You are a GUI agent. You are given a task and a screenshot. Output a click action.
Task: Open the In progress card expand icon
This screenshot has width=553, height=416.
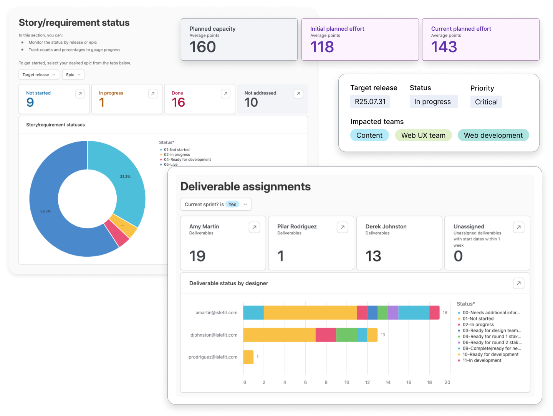(x=153, y=94)
